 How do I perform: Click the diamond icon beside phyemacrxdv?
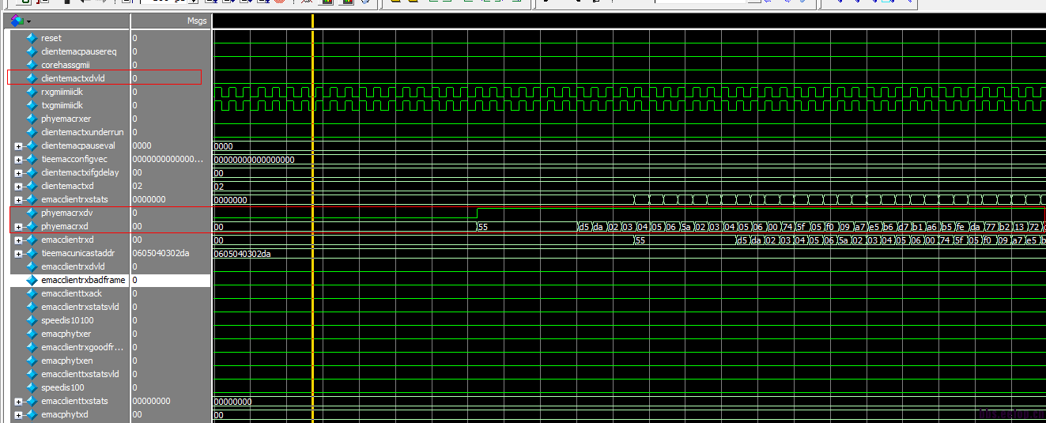pos(32,213)
